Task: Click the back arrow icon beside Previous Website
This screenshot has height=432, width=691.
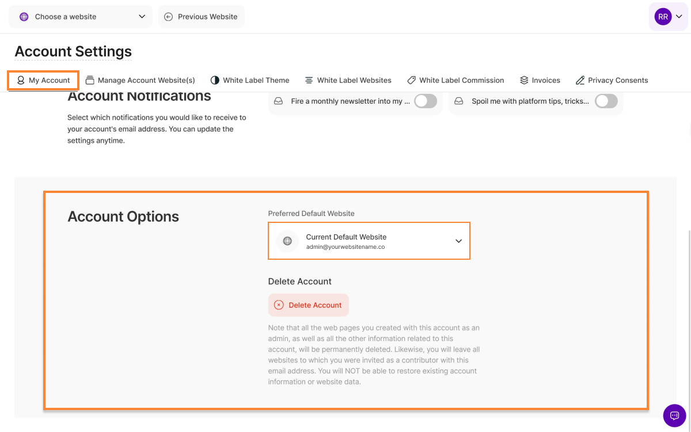Action: coord(168,17)
